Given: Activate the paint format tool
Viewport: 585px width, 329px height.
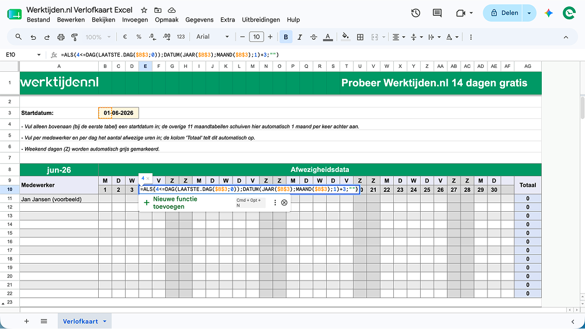Looking at the screenshot, I should tap(75, 37).
